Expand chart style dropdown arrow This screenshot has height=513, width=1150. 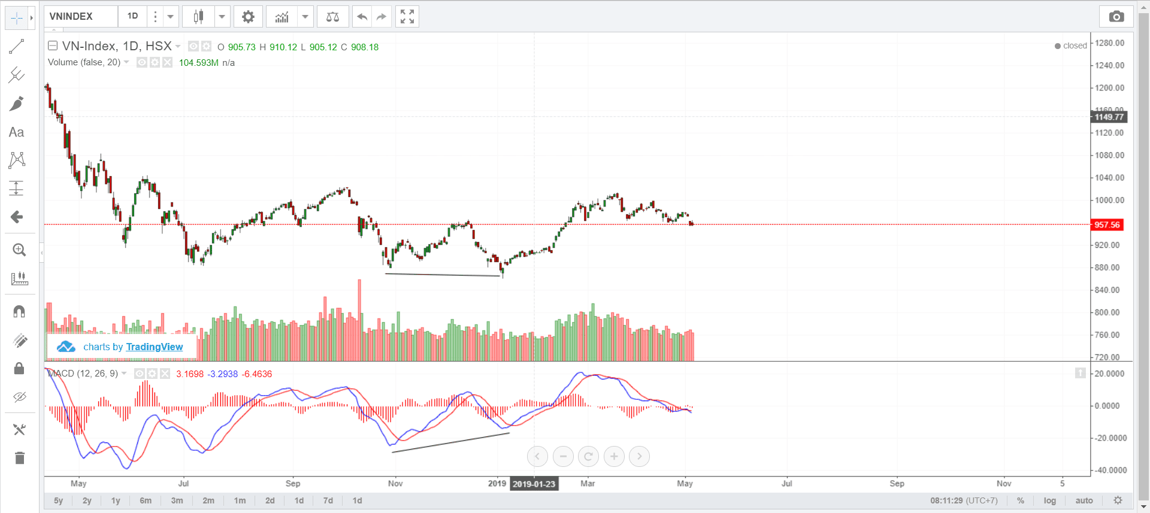222,16
